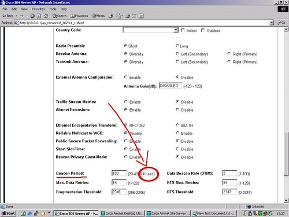The width and height of the screenshot is (289, 217).
Task: Open the Tools menu
Action: click(x=53, y=9)
